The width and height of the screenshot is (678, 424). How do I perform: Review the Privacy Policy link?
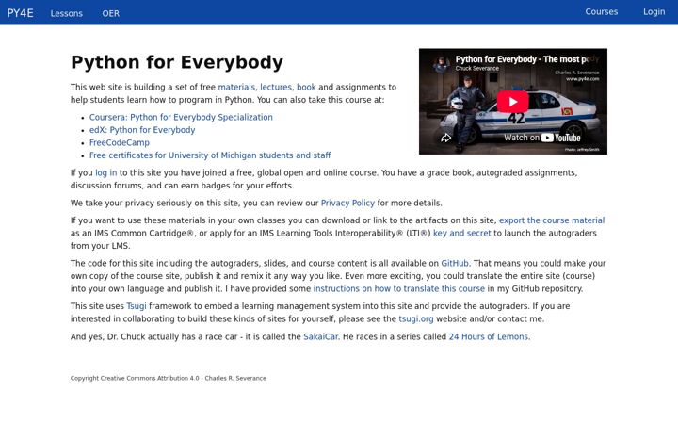pos(347,203)
